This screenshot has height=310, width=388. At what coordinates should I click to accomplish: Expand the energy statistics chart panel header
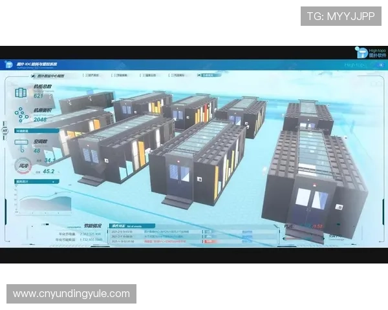[26, 183]
